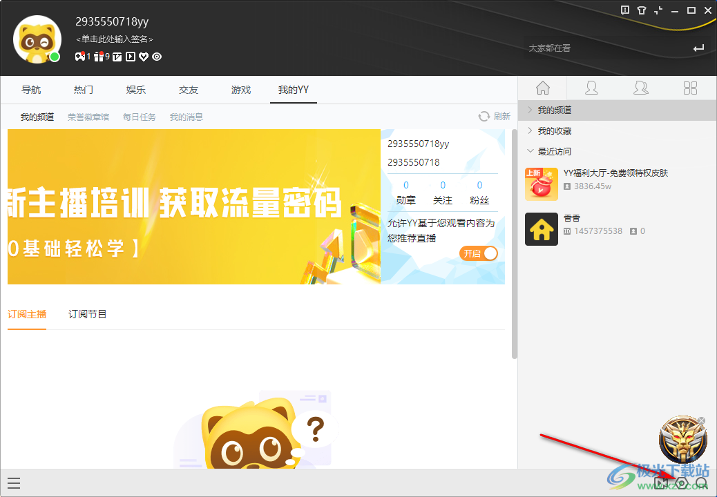Viewport: 717px width, 497px height.
Task: Open the raccoon profile avatar
Action: (x=37, y=39)
